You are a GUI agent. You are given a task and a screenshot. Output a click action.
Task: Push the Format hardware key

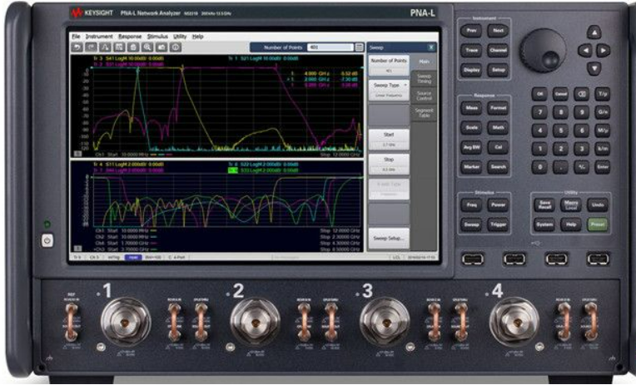[498, 108]
